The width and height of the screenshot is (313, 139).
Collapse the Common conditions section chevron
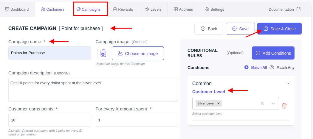288,83
